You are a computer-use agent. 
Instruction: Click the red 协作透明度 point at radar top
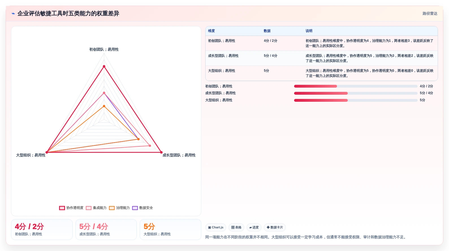tap(104, 66)
